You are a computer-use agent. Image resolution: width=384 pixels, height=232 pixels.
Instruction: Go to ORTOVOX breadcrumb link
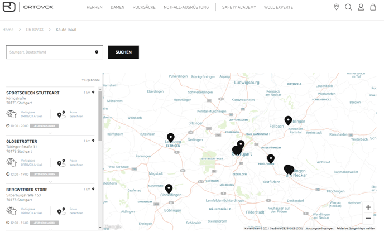(x=35, y=30)
